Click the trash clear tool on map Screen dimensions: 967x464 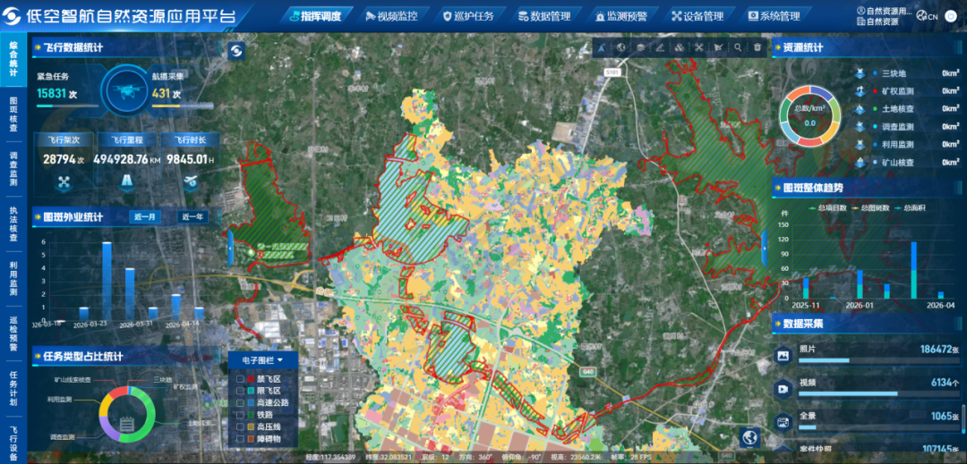(757, 47)
